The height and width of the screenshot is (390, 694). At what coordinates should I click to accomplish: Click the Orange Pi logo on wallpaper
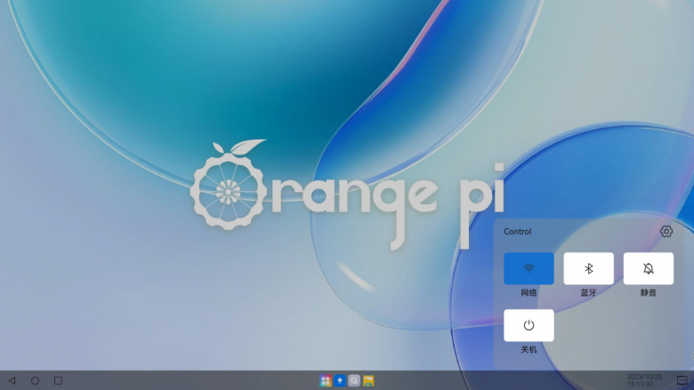pos(347,195)
